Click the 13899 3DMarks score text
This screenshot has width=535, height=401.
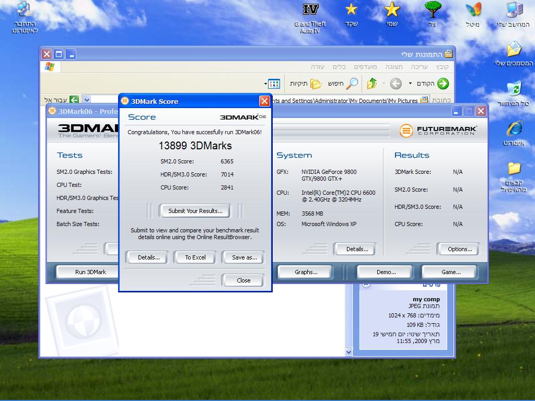pos(195,146)
